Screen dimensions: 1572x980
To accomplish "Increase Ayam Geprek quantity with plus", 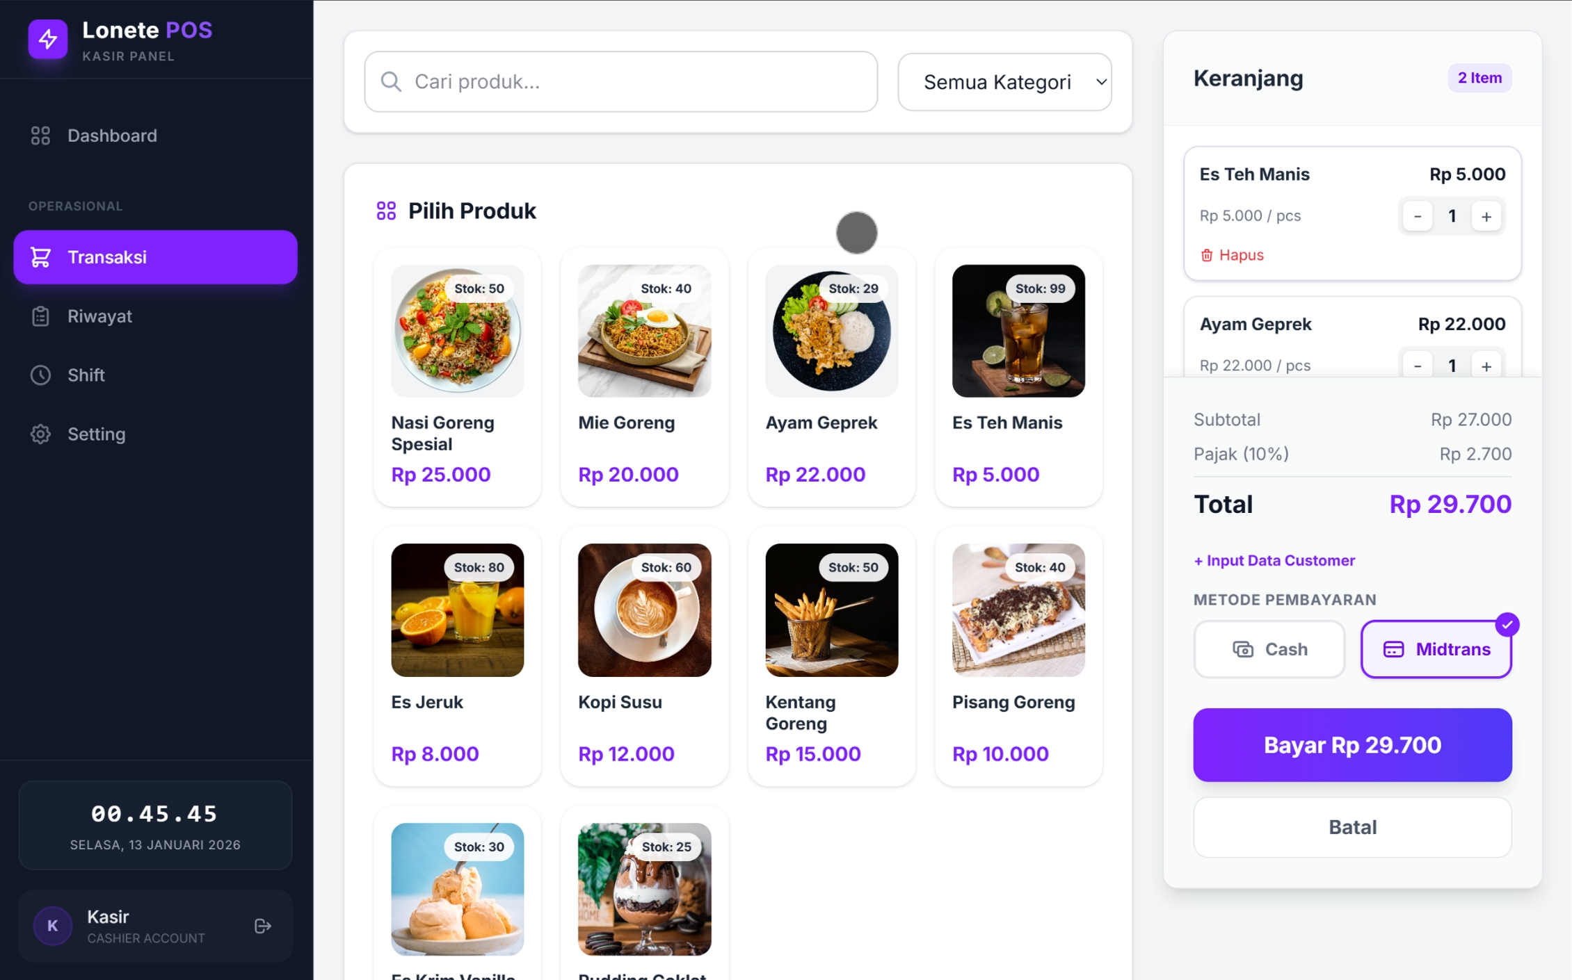I will click(x=1486, y=366).
